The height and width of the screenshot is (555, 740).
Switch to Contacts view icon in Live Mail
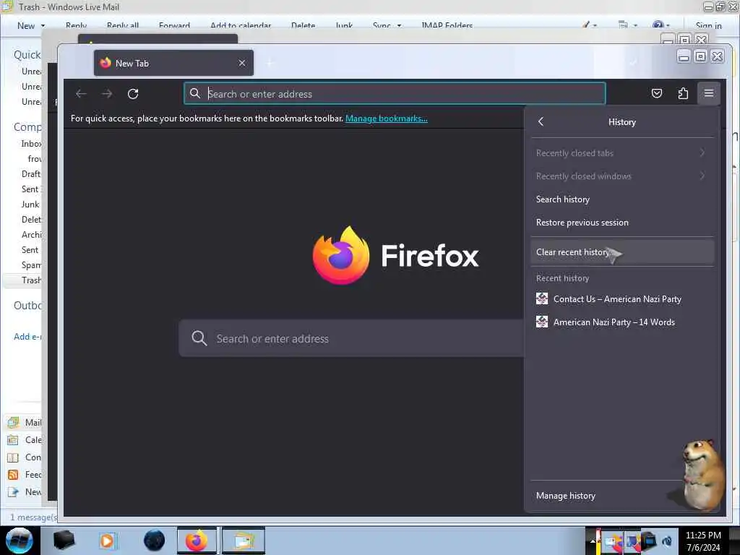click(x=13, y=457)
